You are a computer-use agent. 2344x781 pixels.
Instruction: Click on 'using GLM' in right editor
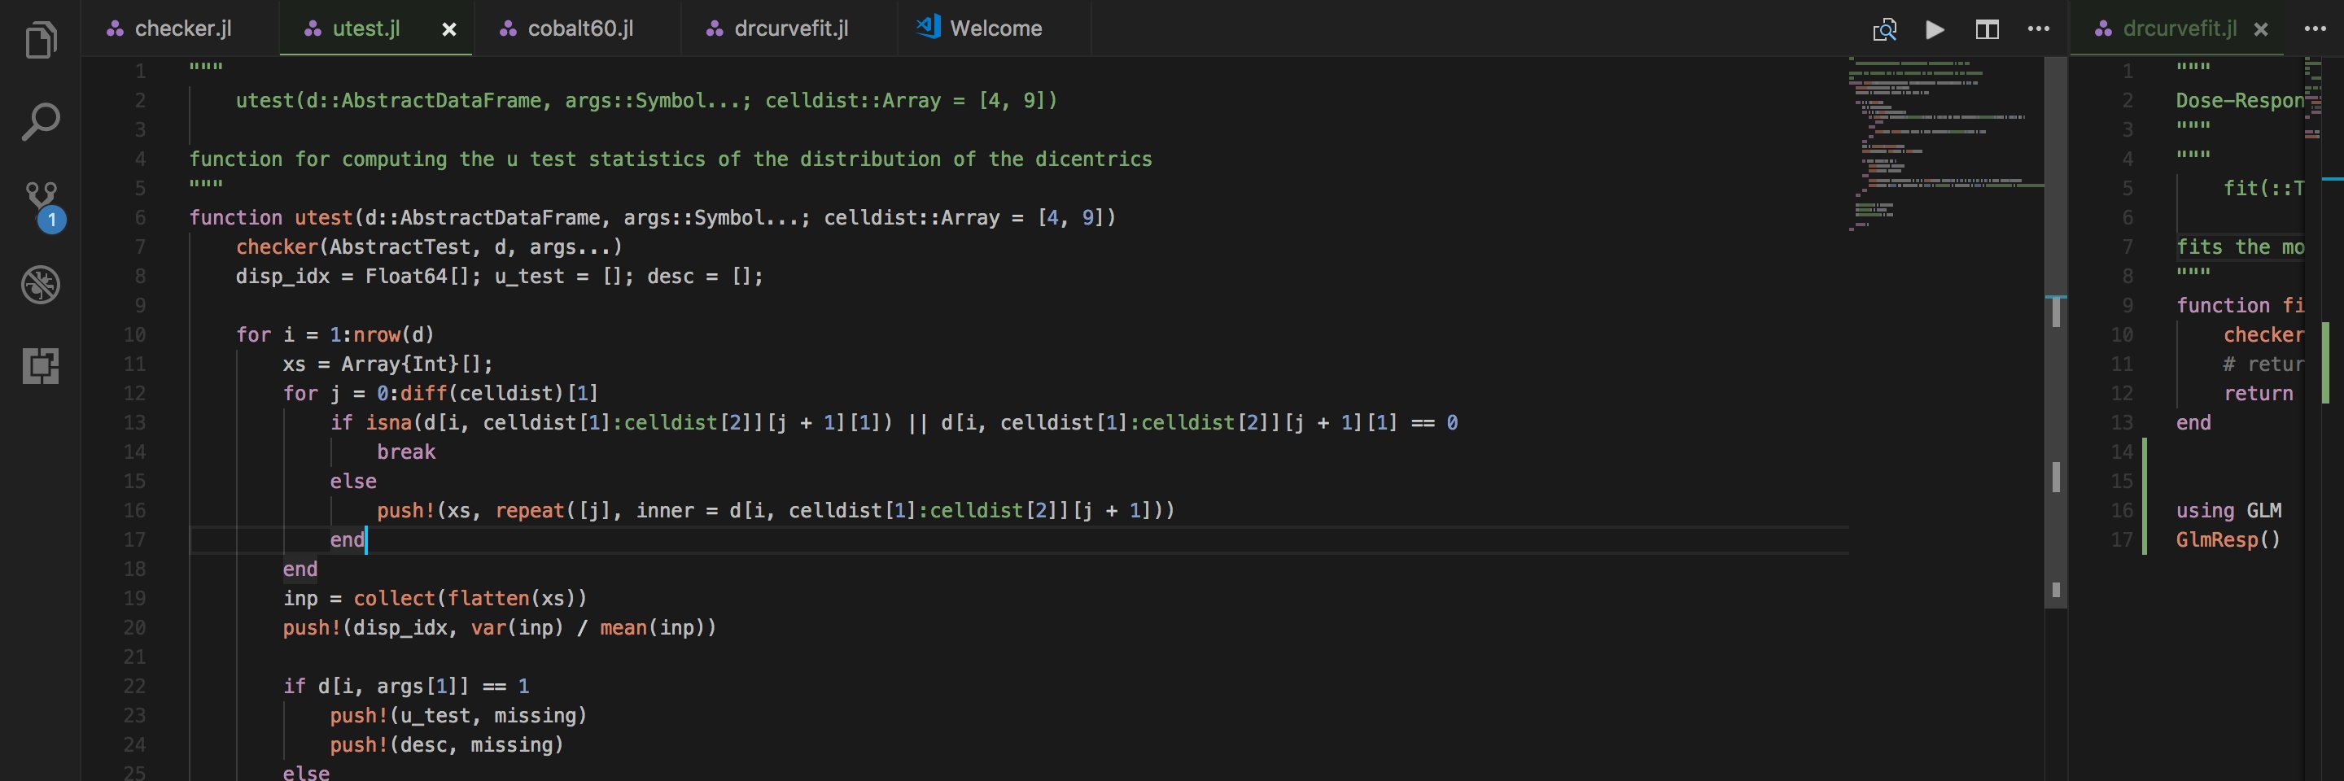click(2228, 510)
